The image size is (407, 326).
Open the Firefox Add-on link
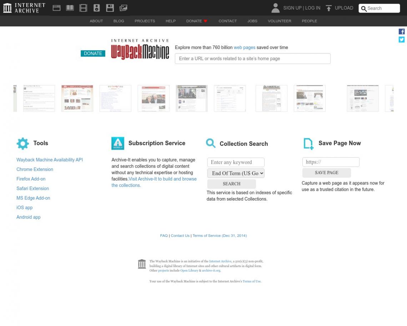point(31,179)
